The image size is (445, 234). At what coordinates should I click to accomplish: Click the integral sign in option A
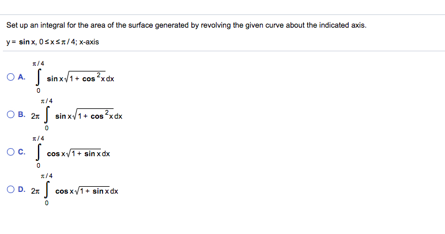tap(39, 77)
